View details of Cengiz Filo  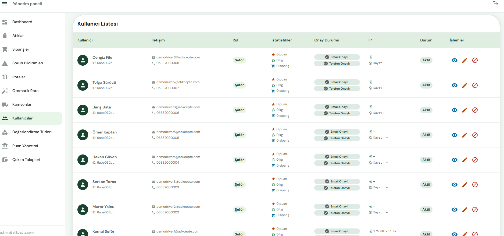[455, 60]
